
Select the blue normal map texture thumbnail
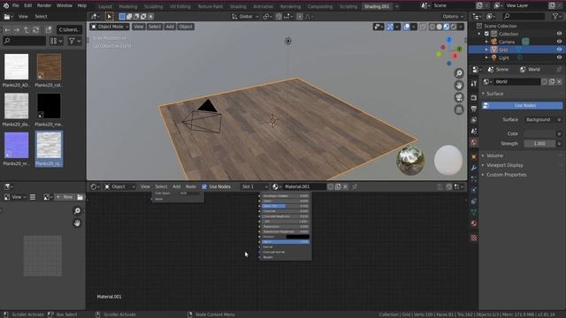pos(16,145)
